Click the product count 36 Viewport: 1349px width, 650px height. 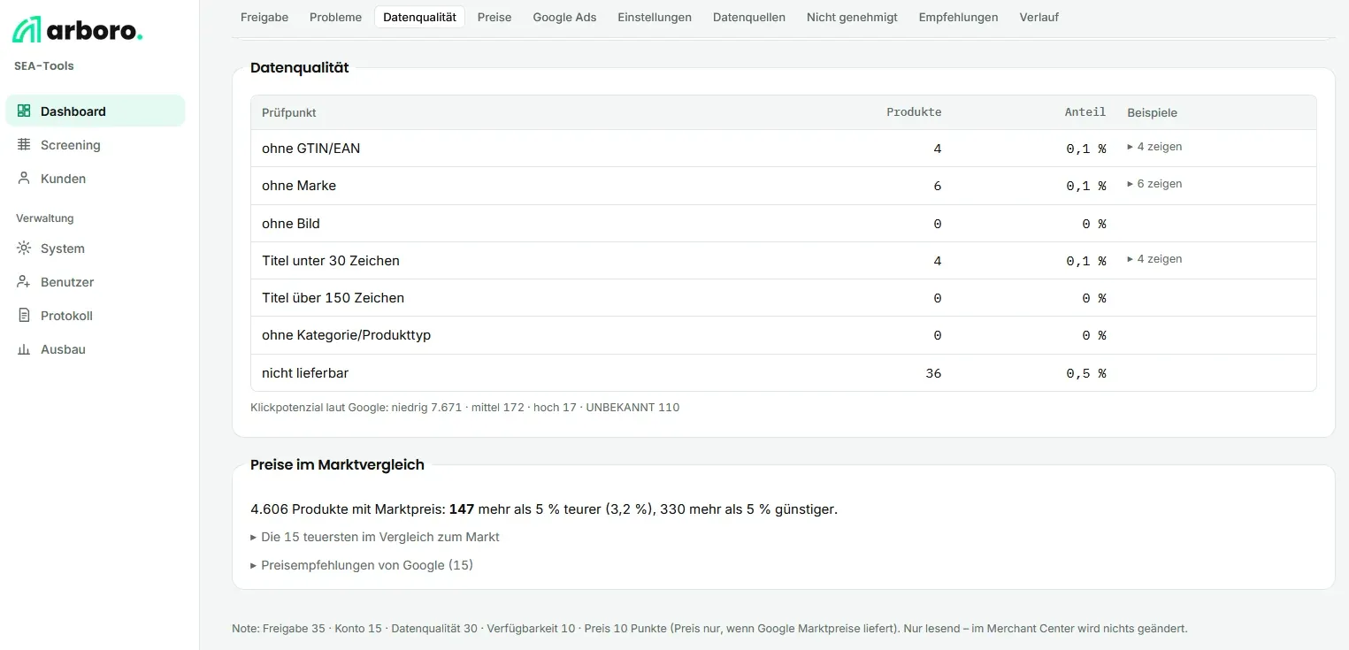933,373
